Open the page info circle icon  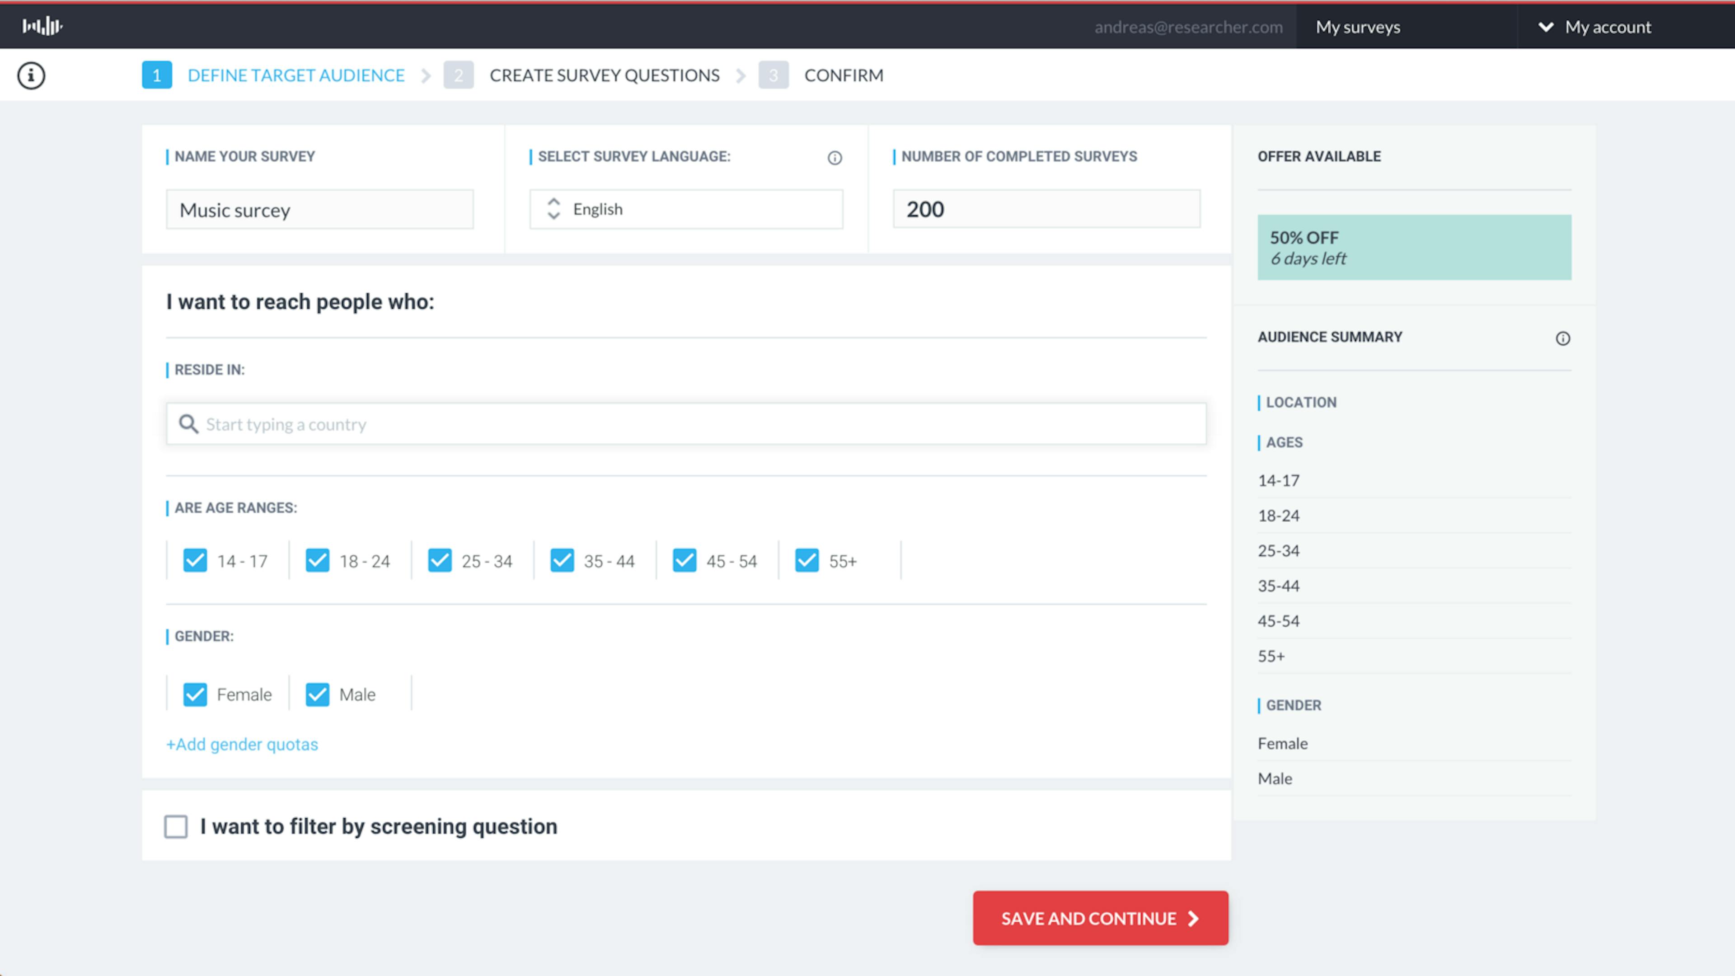pyautogui.click(x=31, y=75)
